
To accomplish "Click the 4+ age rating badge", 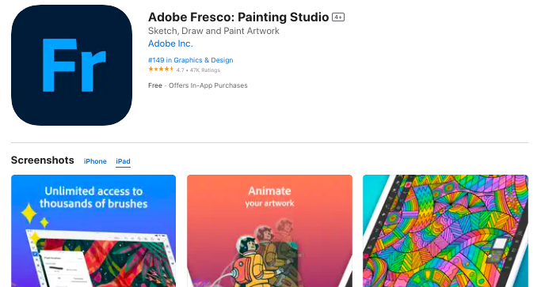I will tap(338, 17).
